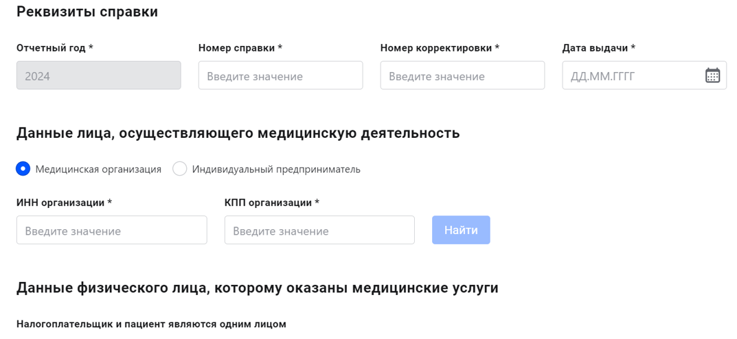Click the Дата выдачи label text
The image size is (737, 339).
(x=598, y=48)
